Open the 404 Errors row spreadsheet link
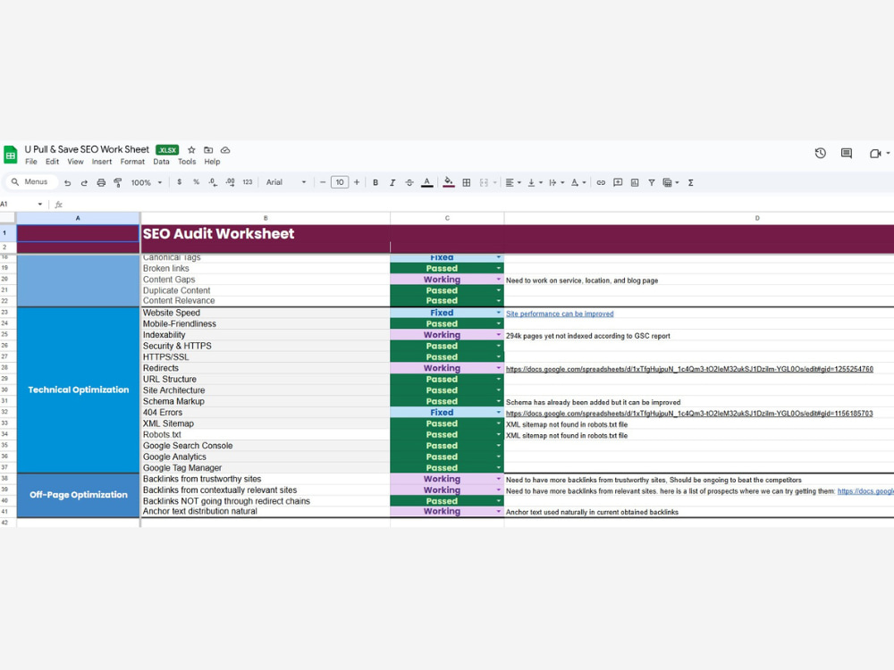 (x=689, y=414)
